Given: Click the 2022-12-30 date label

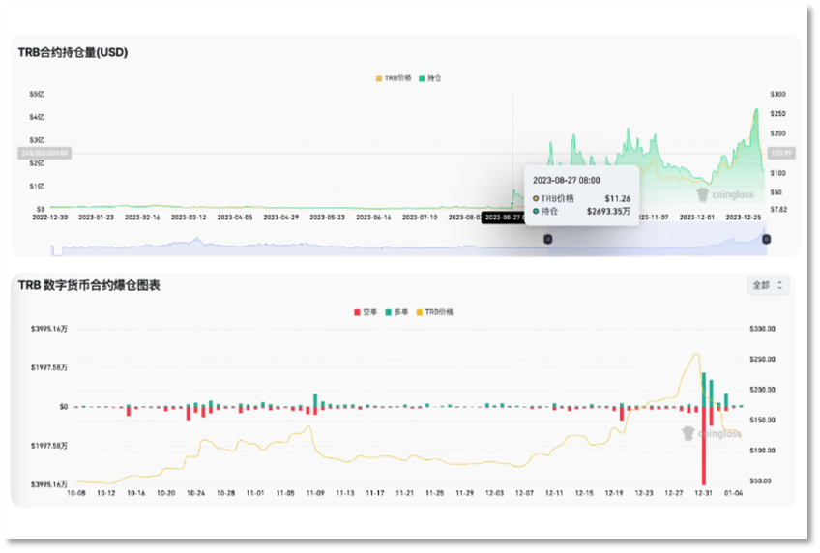Looking at the screenshot, I should click(49, 218).
